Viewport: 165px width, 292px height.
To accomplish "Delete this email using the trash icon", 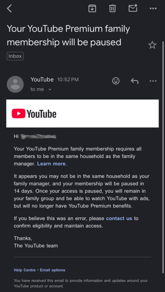I will [x=112, y=8].
